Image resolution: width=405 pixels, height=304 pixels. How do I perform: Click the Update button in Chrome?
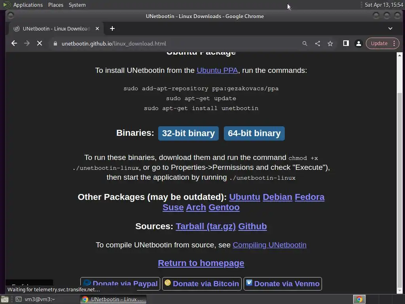click(379, 44)
